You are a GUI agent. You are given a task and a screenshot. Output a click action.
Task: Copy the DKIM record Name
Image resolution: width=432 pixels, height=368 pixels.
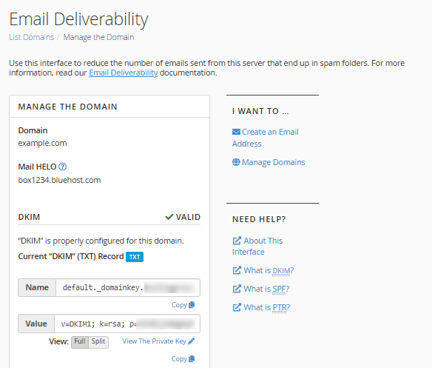coord(183,305)
